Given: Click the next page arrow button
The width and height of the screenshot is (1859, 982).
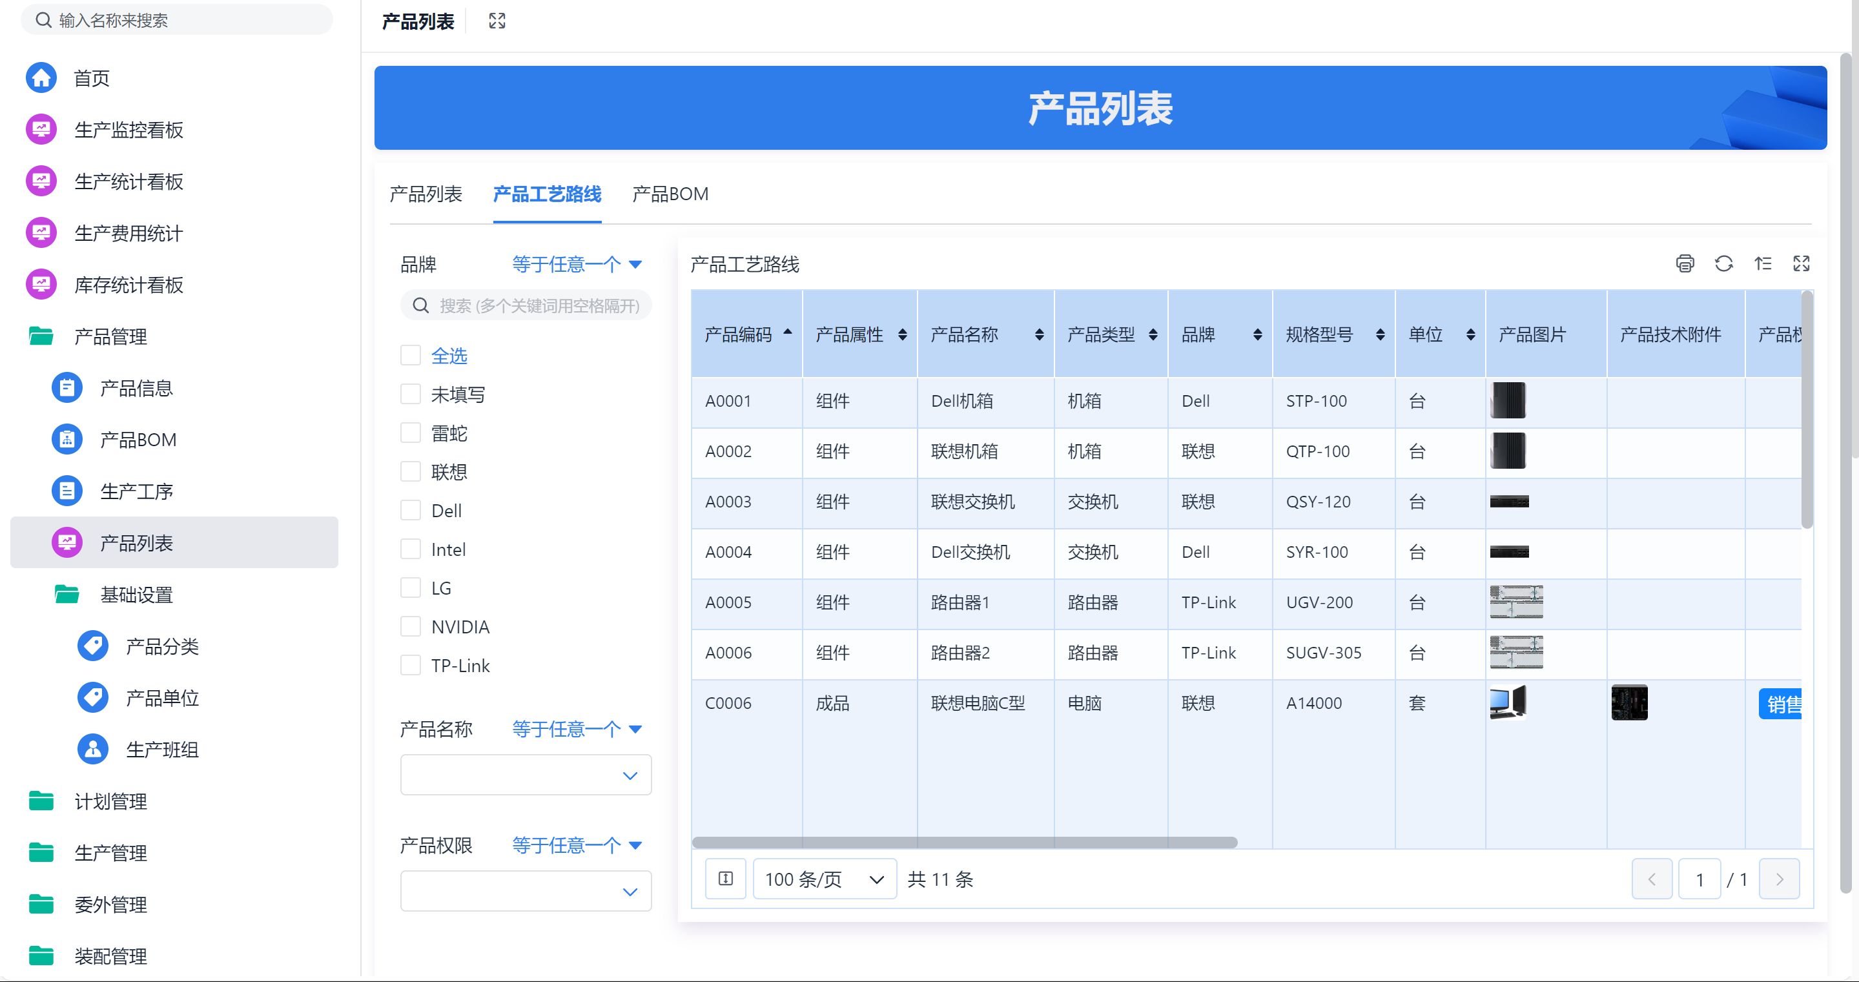Looking at the screenshot, I should pos(1779,878).
